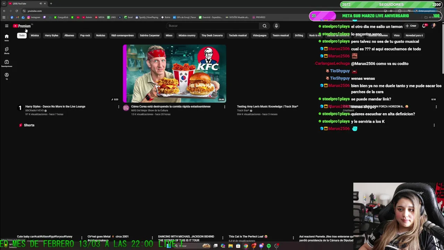
Task: Open the Shorts shelf more options
Action: click(x=434, y=125)
